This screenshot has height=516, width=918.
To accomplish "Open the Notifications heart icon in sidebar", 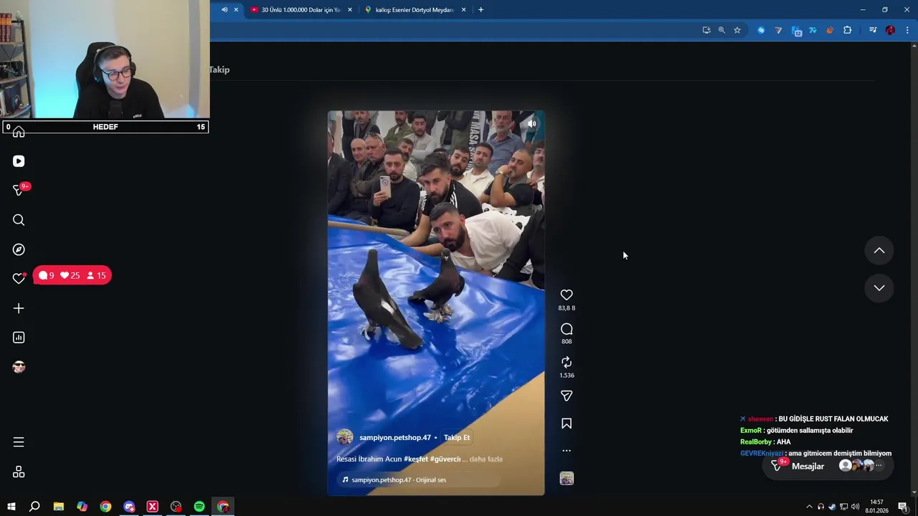I will pyautogui.click(x=19, y=278).
